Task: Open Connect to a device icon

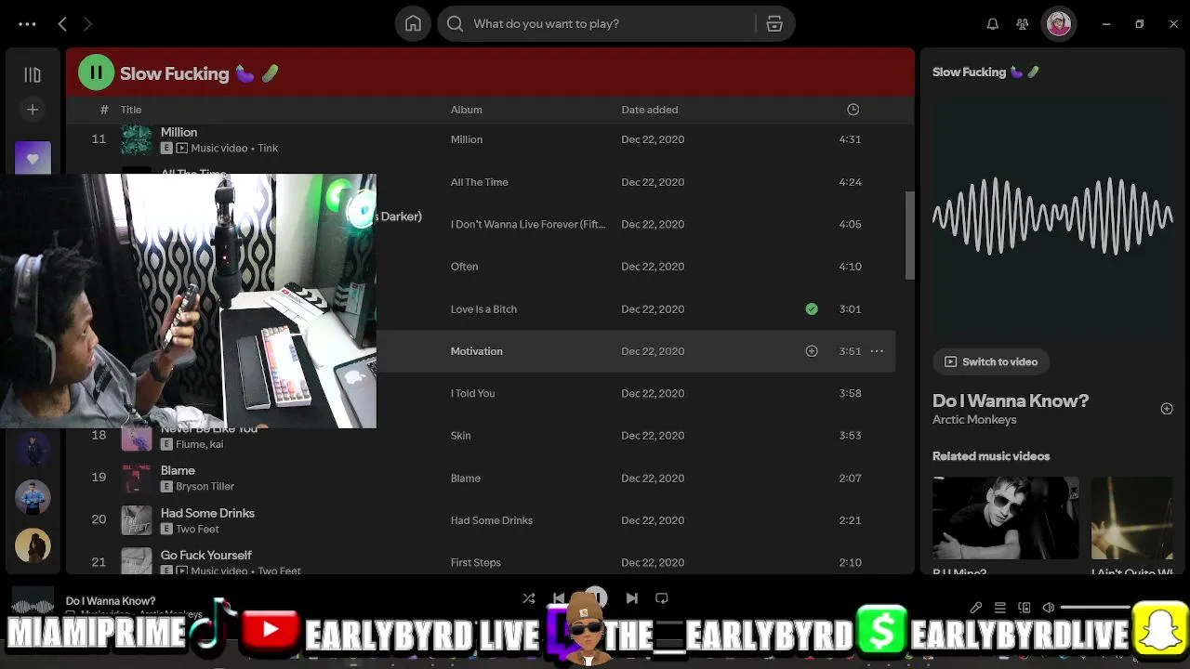Action: [x=1025, y=608]
